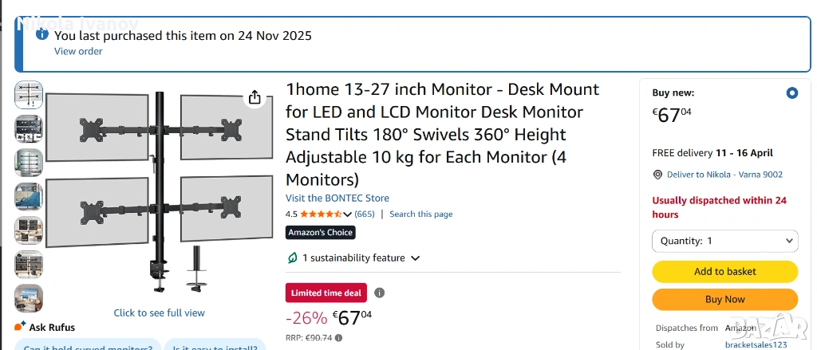Screen dimensions: 817x350
Task: Click the info icon beside the RRP price
Action: tap(339, 338)
